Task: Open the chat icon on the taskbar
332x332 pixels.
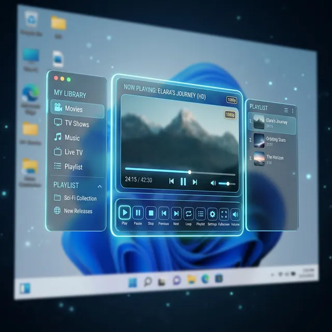Action: pyautogui.click(x=177, y=280)
